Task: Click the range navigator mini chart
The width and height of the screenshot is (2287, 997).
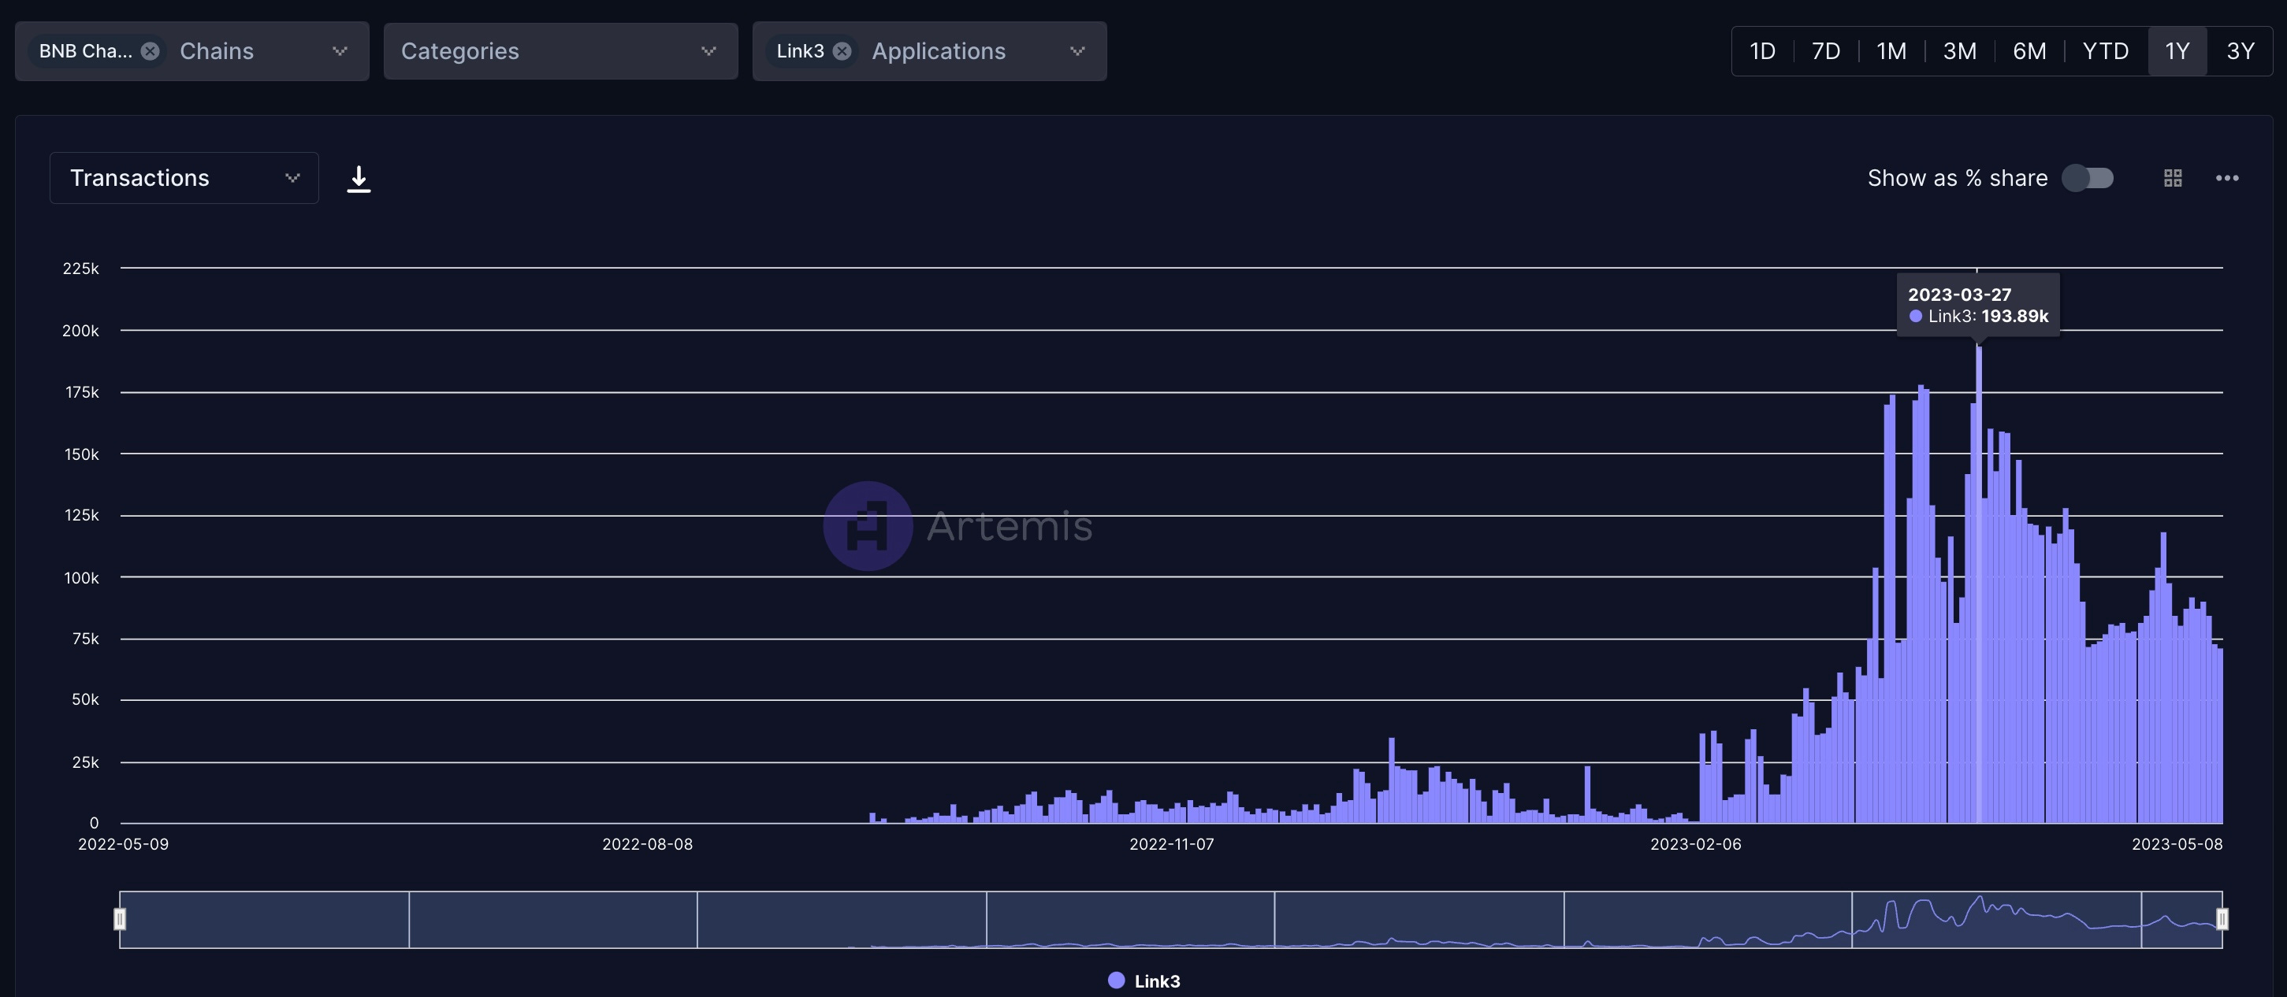Action: [x=1171, y=920]
